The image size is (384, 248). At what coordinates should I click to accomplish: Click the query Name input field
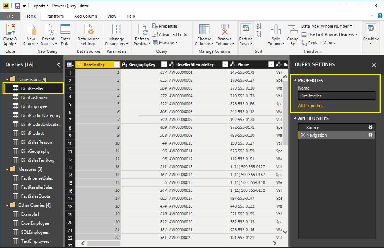tap(336, 96)
